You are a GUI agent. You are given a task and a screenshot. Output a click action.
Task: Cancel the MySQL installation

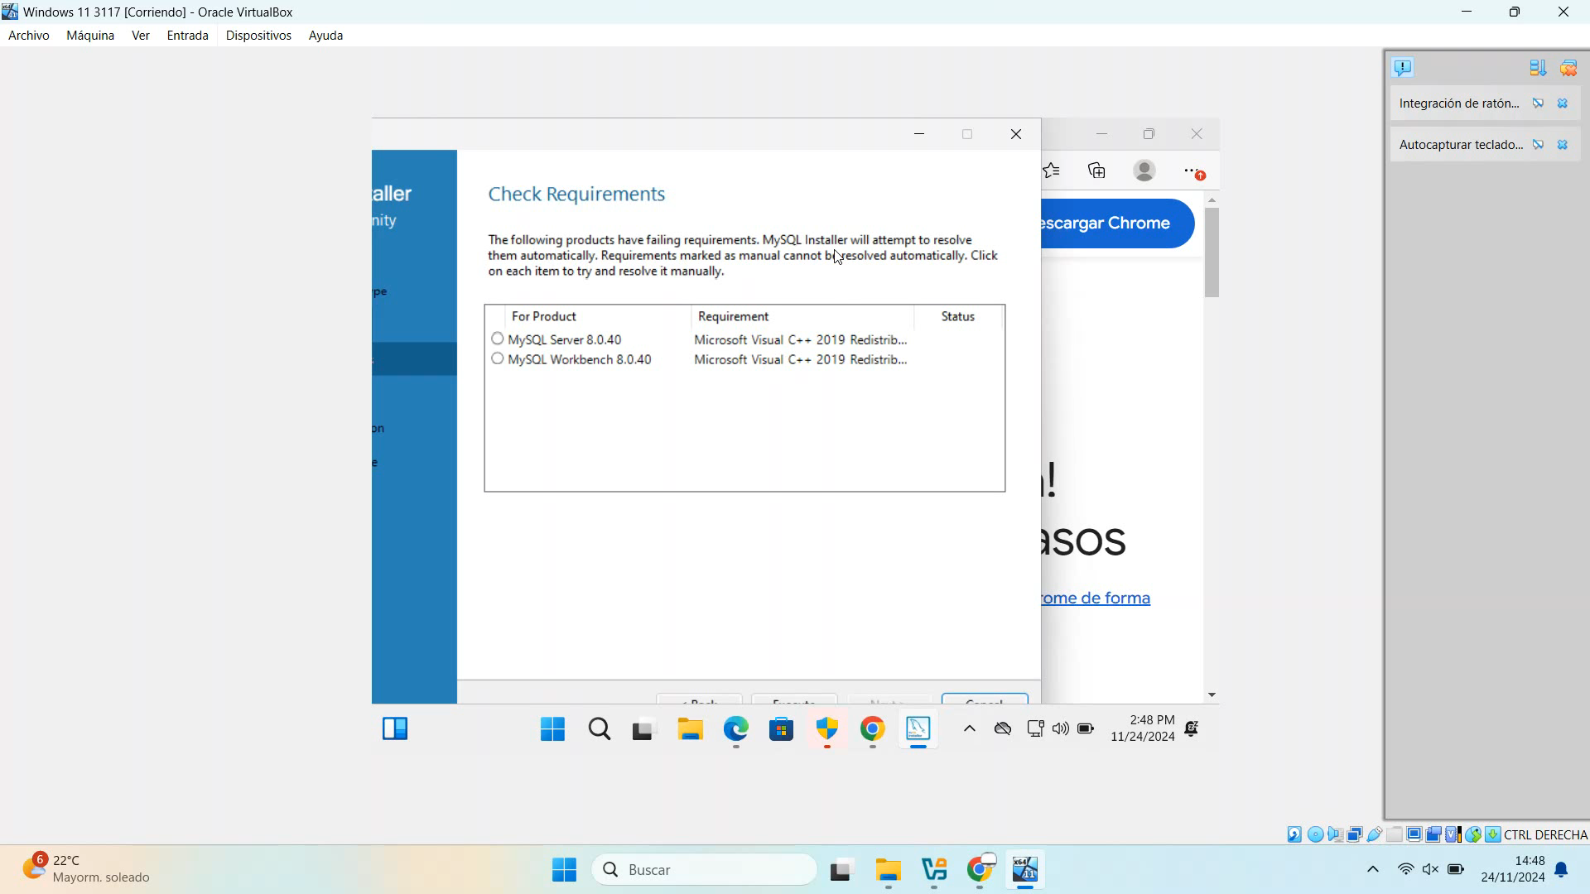(x=984, y=702)
